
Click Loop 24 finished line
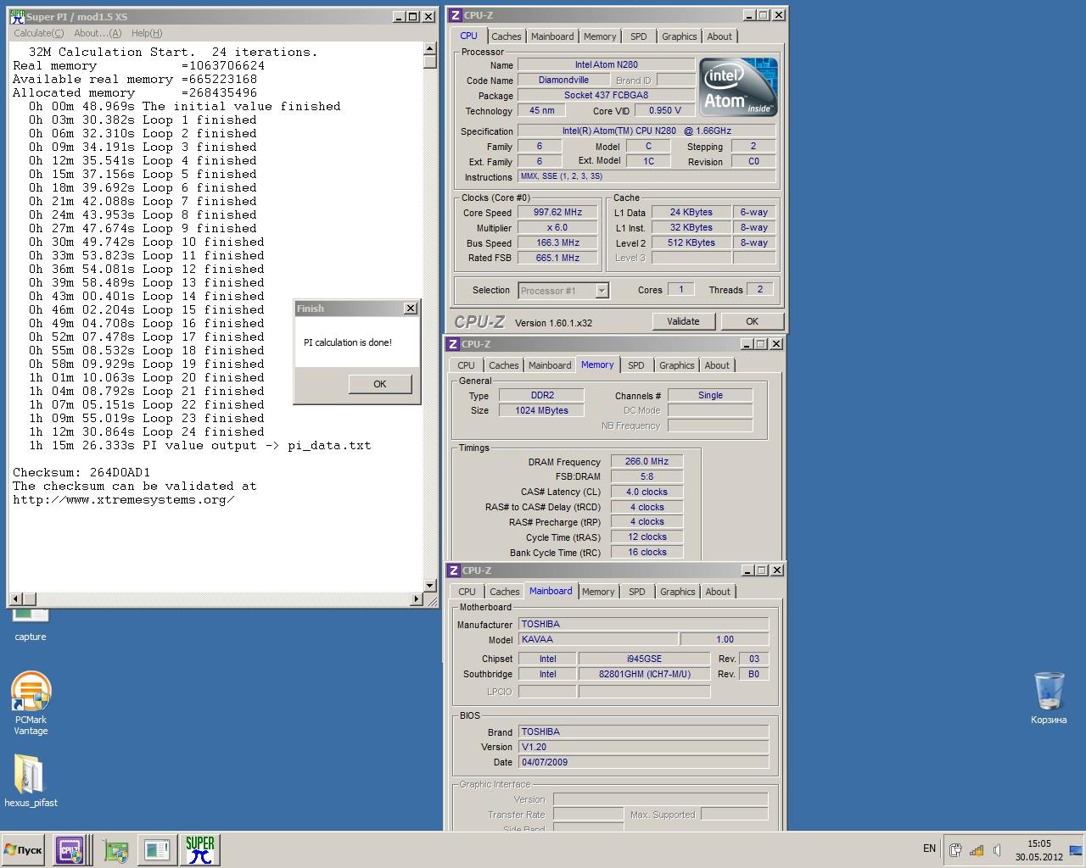click(146, 431)
